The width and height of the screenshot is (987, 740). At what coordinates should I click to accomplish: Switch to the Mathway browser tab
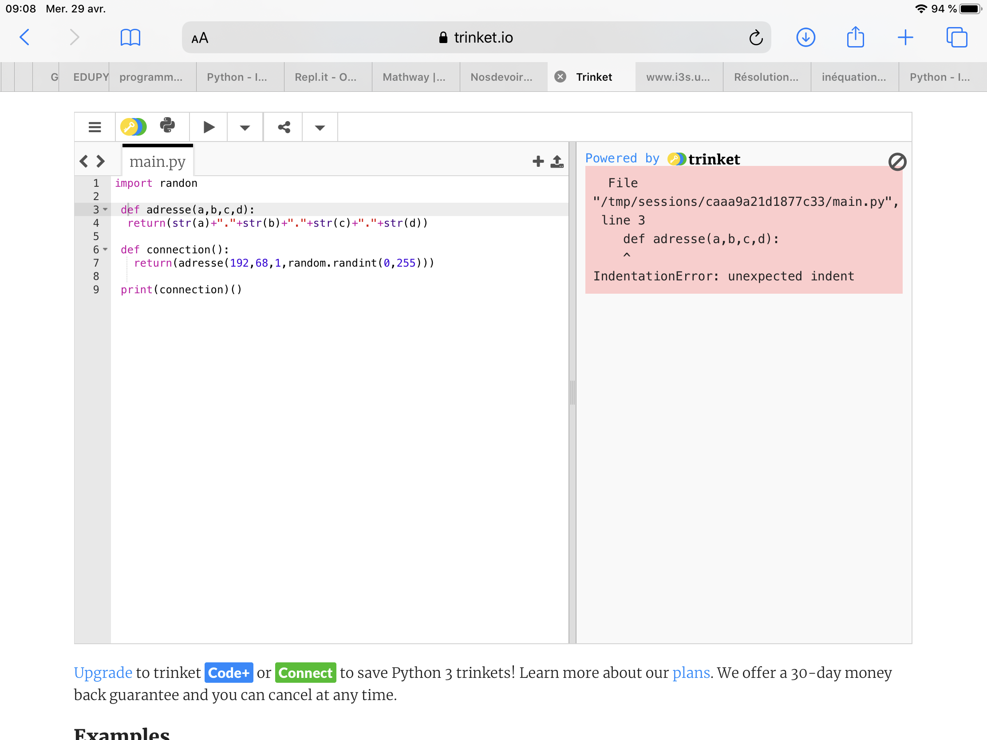(415, 77)
